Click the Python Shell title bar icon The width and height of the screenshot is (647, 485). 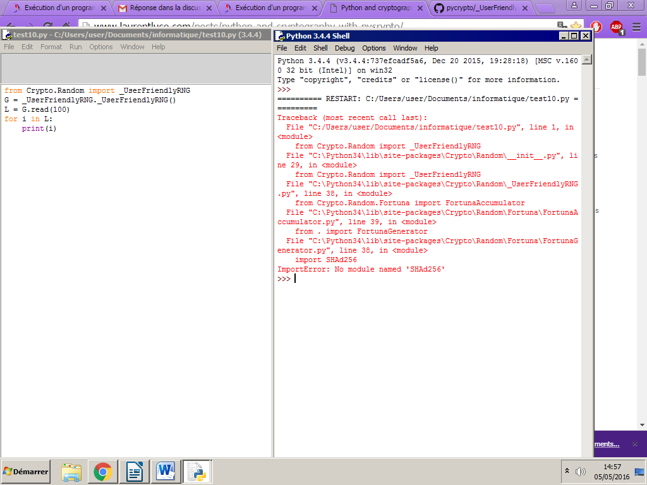pos(280,36)
